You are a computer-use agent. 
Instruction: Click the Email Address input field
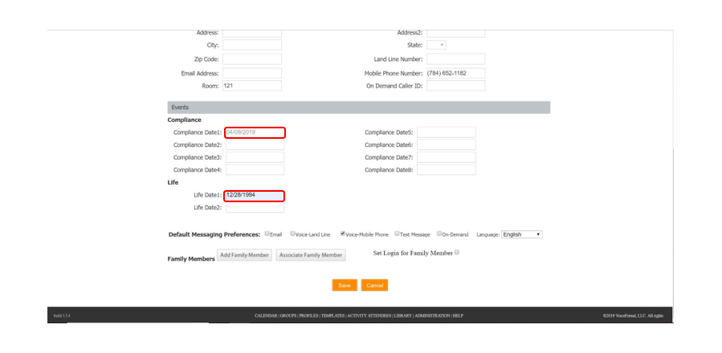pos(252,74)
